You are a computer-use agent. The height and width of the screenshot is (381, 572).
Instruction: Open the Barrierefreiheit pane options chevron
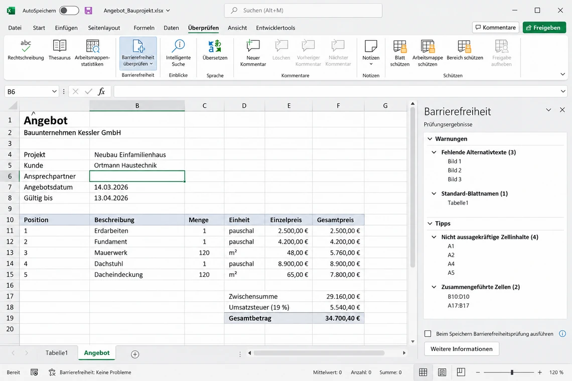click(548, 110)
